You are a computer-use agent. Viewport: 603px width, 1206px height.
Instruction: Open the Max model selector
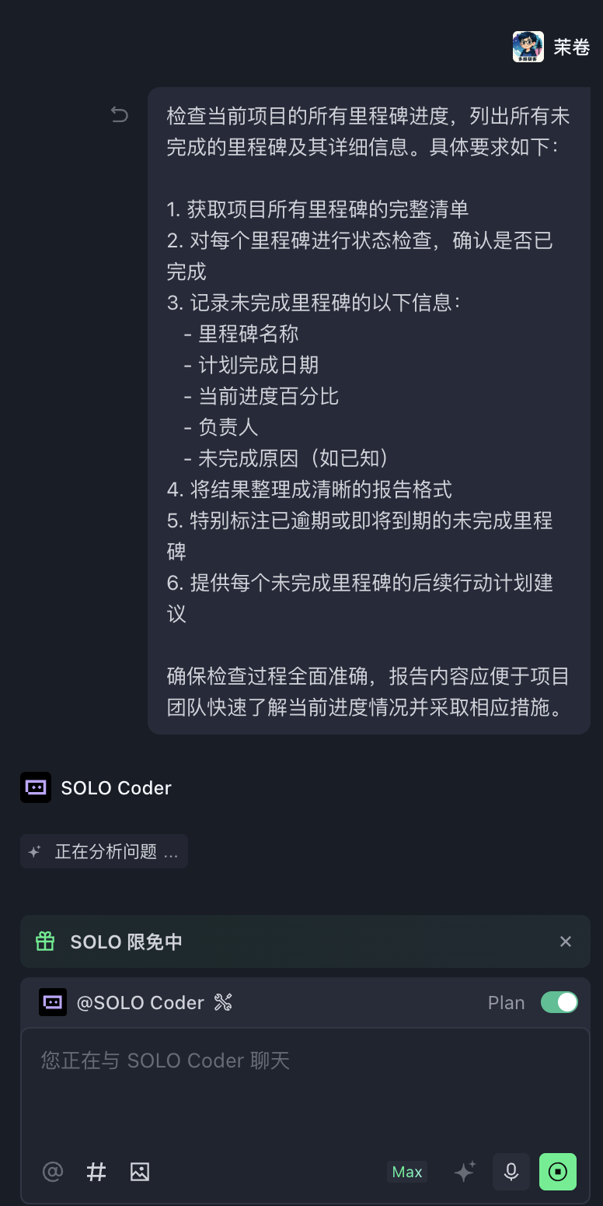407,1172
